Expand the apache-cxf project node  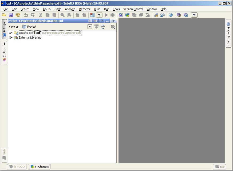[x=10, y=33]
